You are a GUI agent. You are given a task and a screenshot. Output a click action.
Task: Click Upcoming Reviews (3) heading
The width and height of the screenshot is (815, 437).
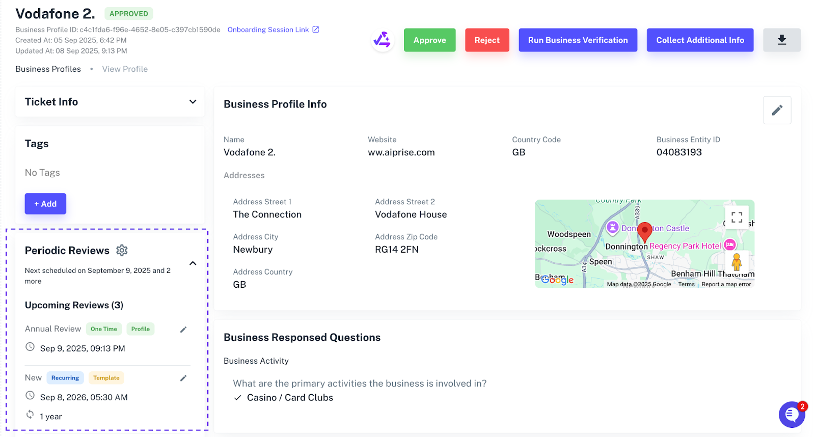[74, 305]
